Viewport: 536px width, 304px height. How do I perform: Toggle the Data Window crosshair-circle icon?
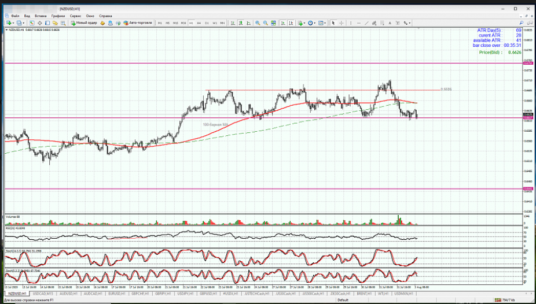tap(40, 23)
